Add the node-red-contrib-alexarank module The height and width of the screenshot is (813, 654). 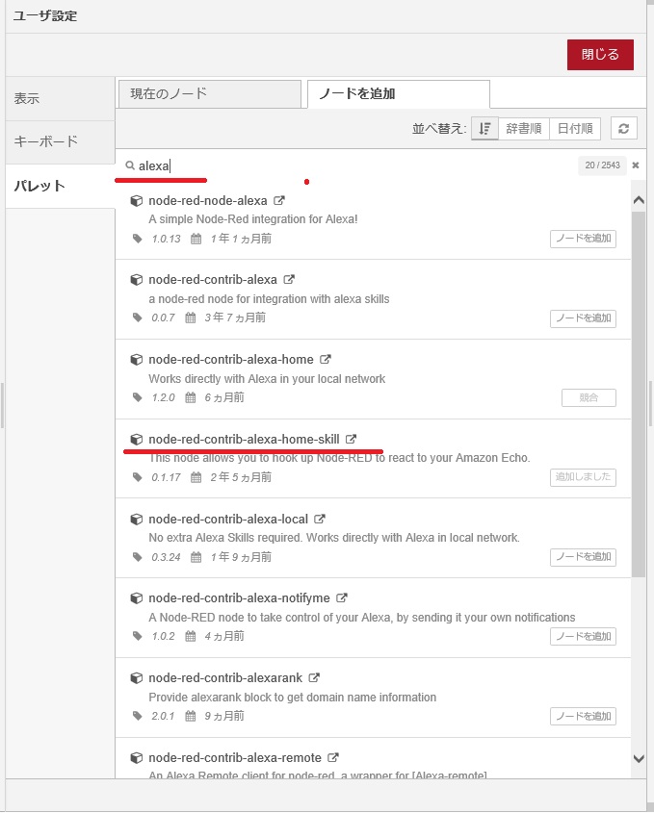[x=583, y=717]
